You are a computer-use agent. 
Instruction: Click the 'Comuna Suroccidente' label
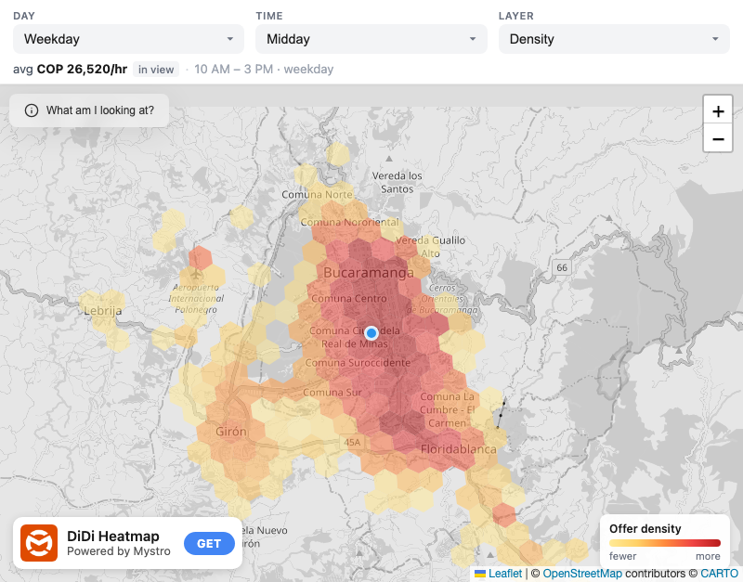pos(358,363)
